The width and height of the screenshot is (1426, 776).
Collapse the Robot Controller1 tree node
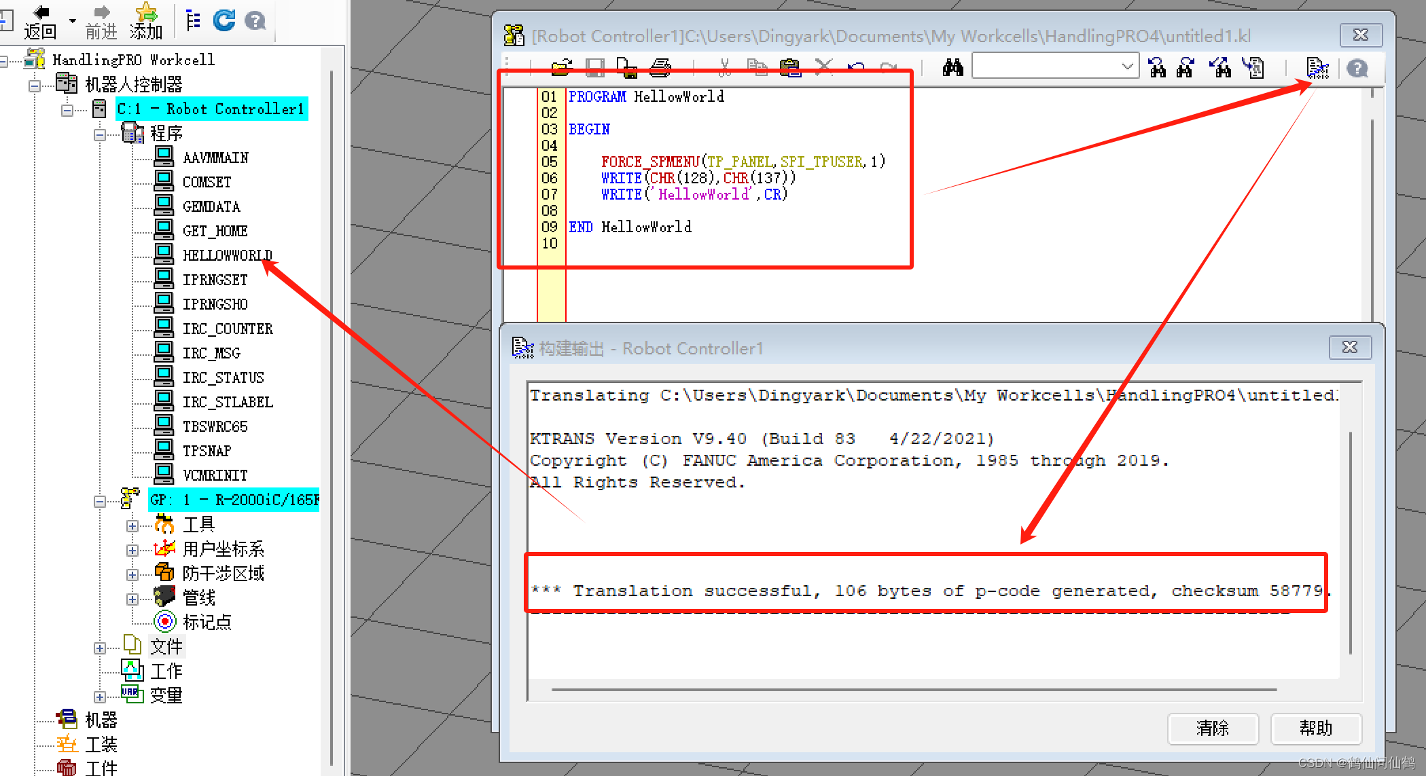point(67,110)
